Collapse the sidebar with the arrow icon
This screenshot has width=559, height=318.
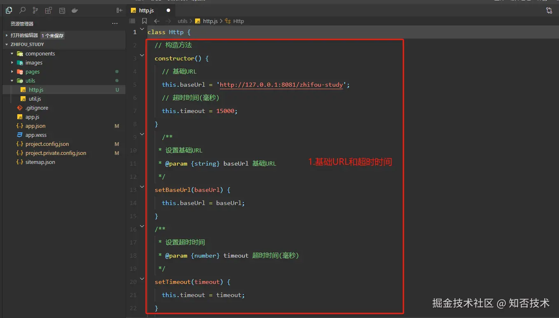(119, 10)
